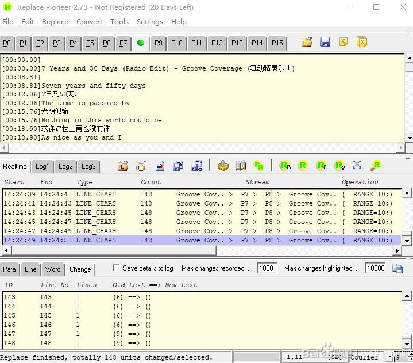
Task: Switch to page tab P11
Action: click(196, 43)
